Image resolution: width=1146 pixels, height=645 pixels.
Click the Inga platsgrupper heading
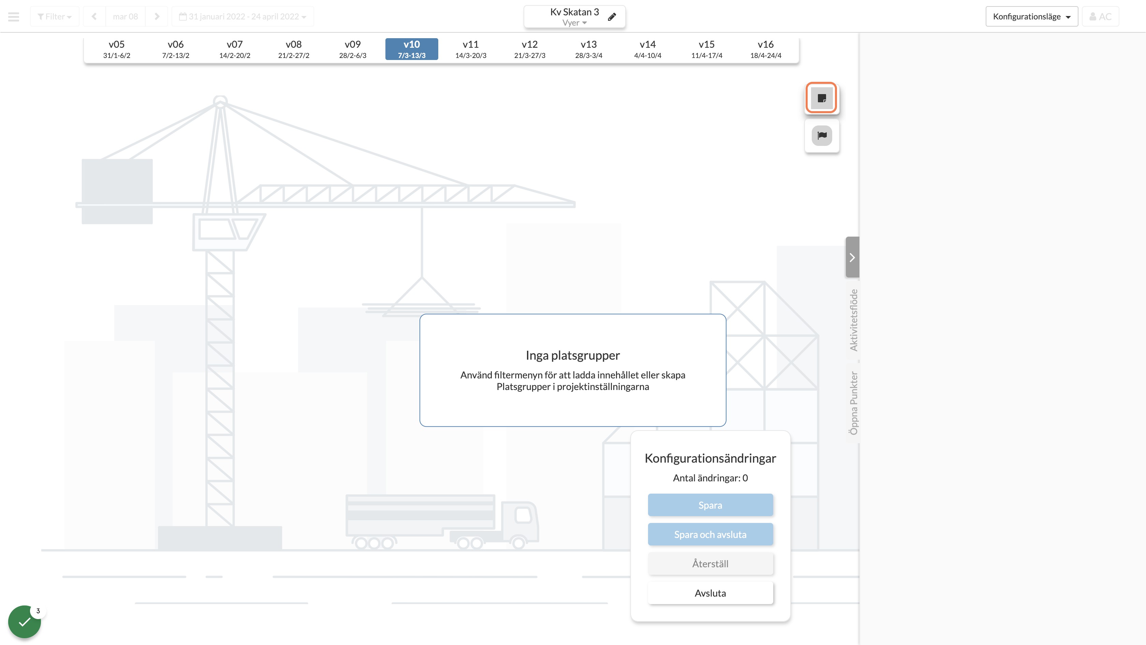coord(573,355)
